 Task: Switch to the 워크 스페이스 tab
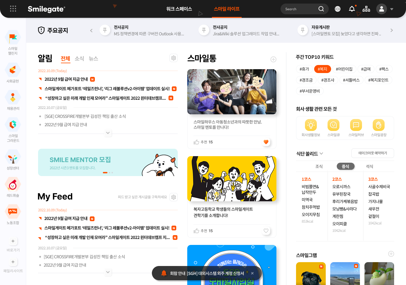click(x=179, y=9)
